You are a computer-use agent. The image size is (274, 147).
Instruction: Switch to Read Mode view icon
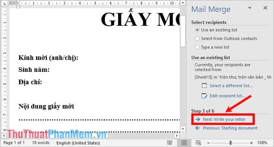point(169,143)
